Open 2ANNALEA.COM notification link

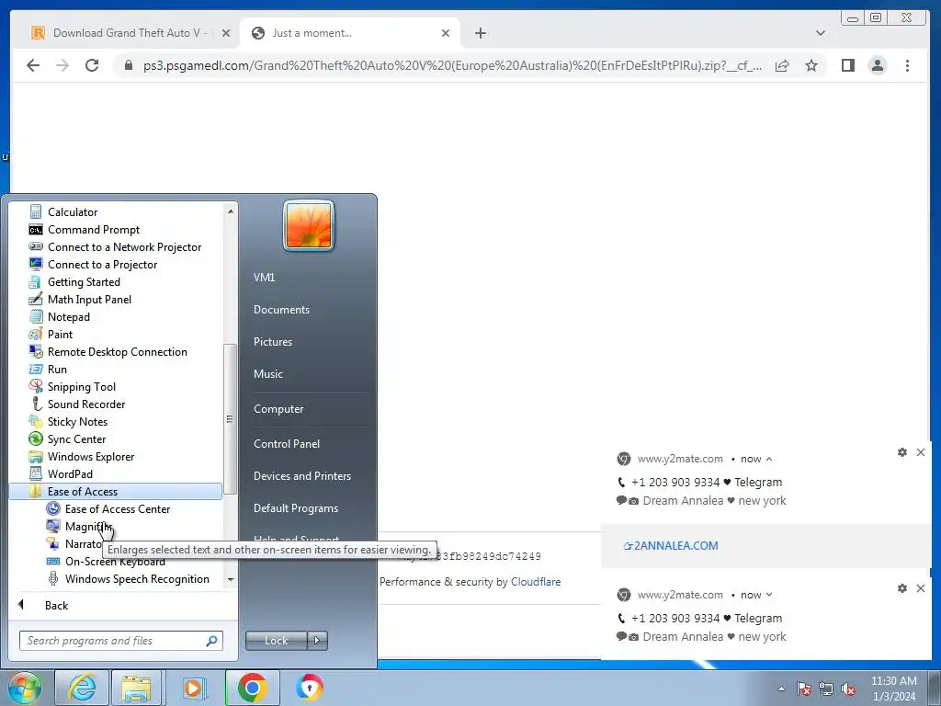point(670,545)
